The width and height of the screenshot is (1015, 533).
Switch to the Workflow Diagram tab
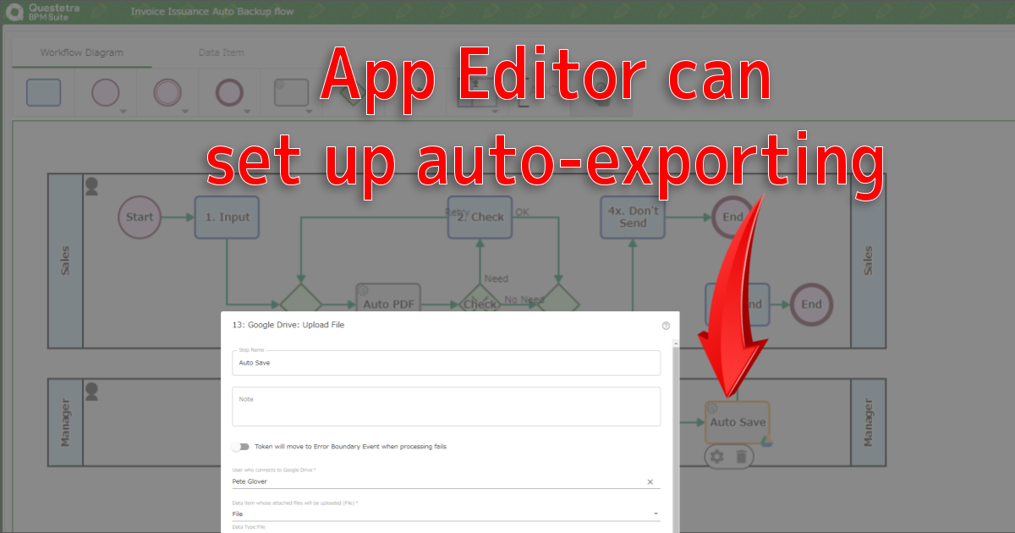[x=82, y=52]
